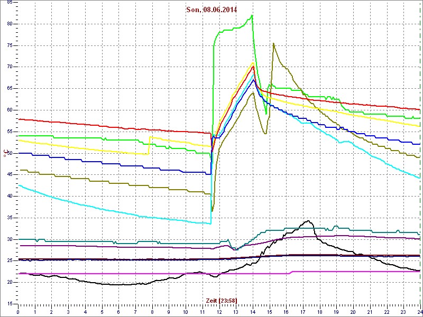Click hour 17 on the time axis
The image size is (423, 317).
pos(302,312)
